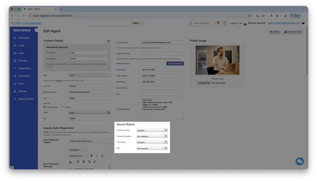Open the browser extensions puzzle icon

(263, 16)
